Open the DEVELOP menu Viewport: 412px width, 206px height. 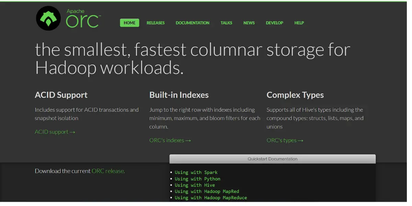pyautogui.click(x=274, y=23)
